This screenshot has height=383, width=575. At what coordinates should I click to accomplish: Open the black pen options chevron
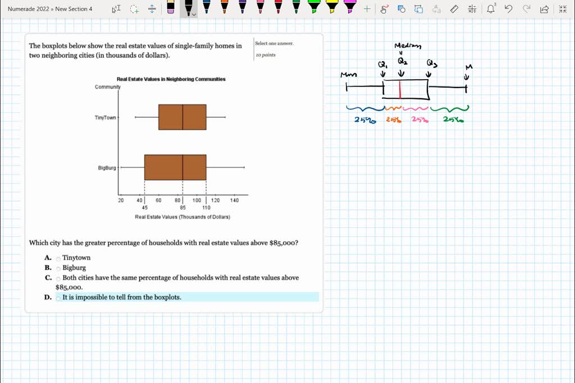pyautogui.click(x=194, y=13)
